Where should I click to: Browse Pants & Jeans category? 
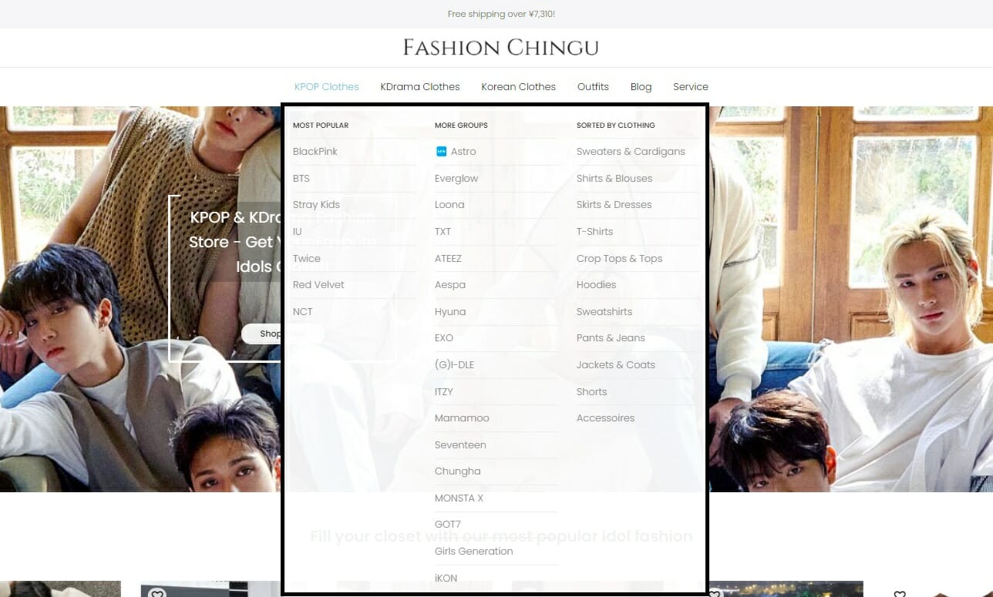[x=611, y=338]
